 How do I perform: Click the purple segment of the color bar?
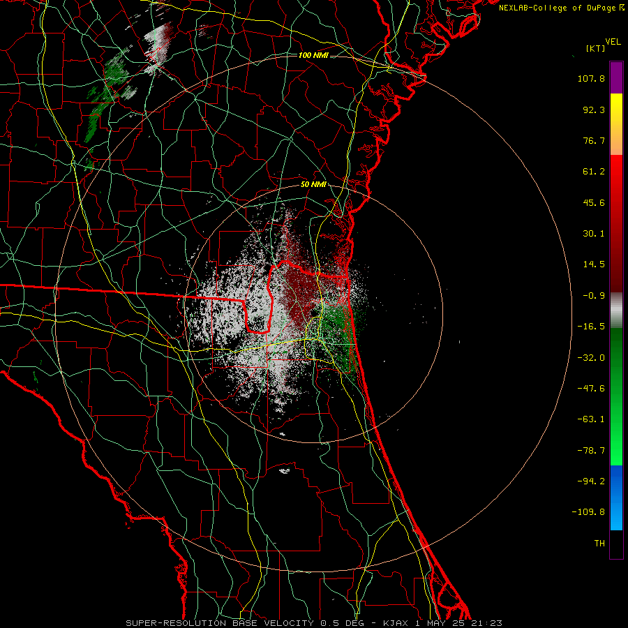click(616, 78)
